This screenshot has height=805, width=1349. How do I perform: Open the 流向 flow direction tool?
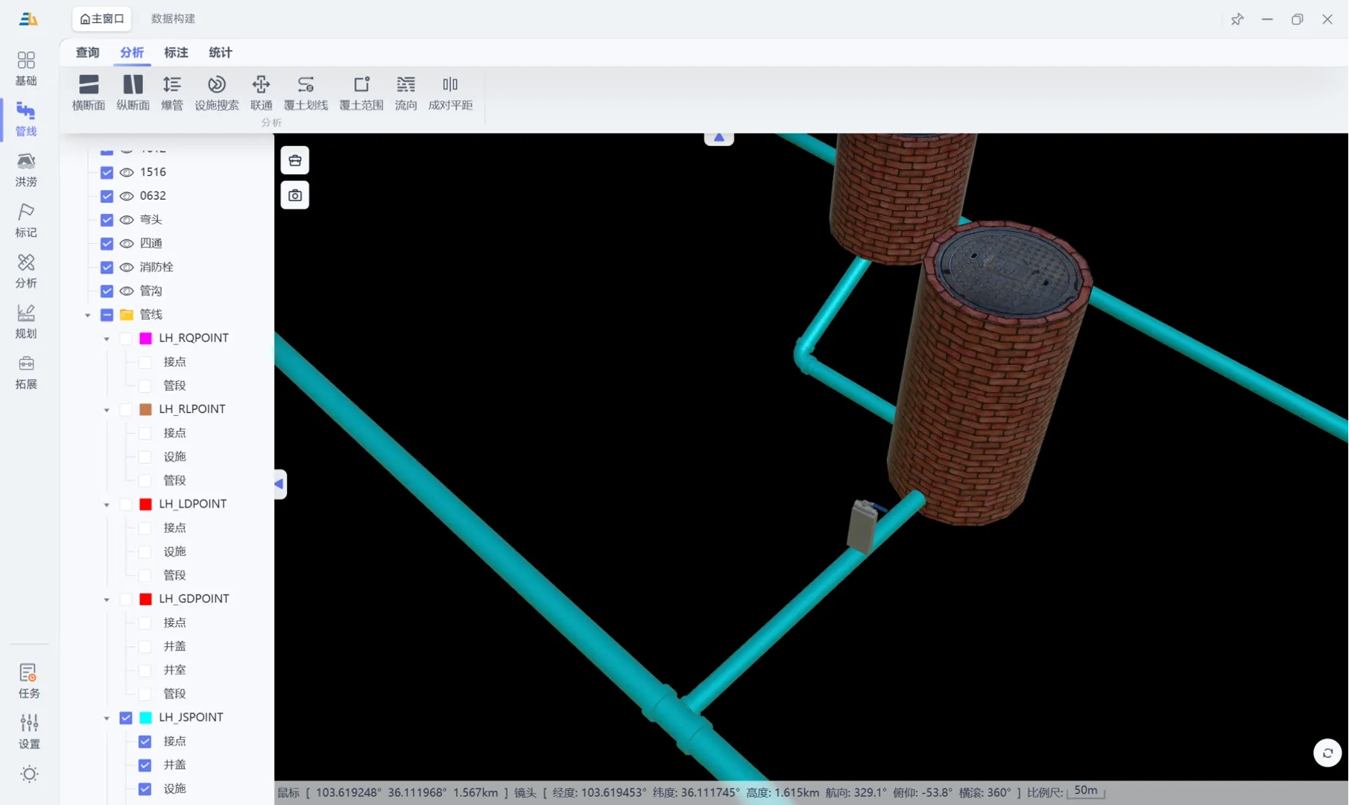coord(405,93)
